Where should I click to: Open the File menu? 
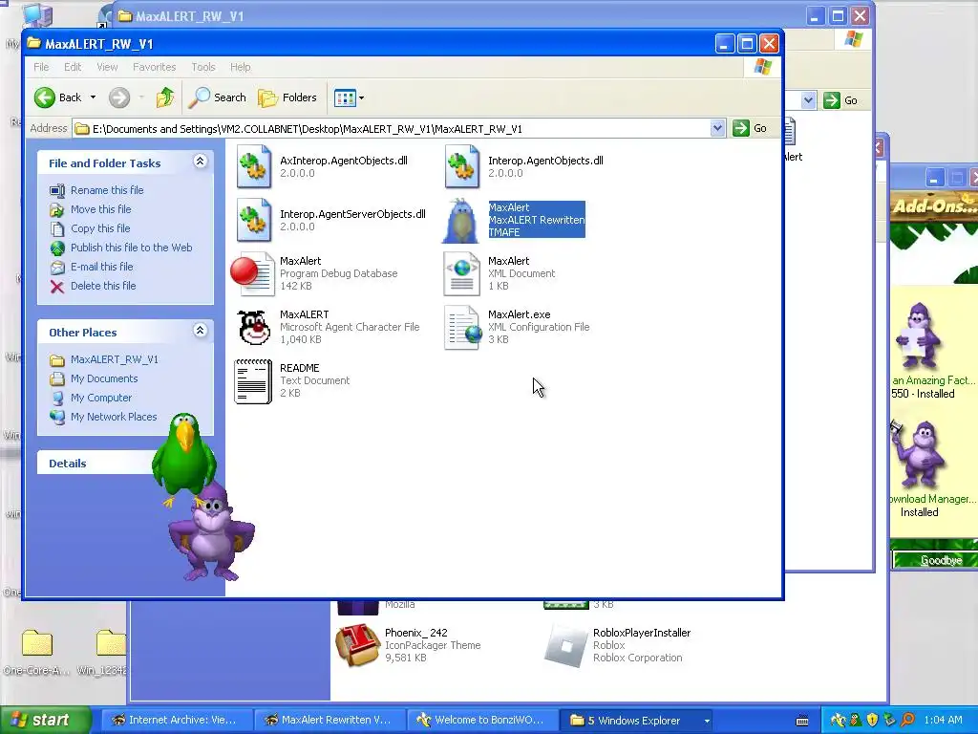tap(41, 67)
